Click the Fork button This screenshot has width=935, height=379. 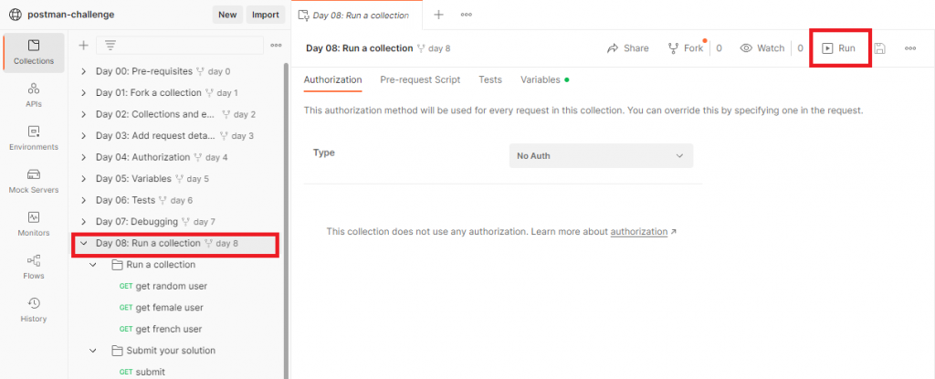(x=687, y=48)
